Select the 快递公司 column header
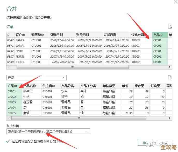Image resolution: width=178 pixels, height=152 pixels. [141, 35]
